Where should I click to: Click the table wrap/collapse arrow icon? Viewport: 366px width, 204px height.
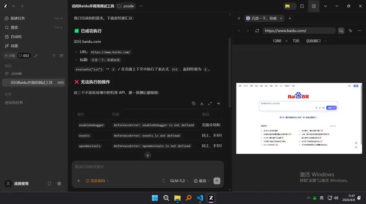click(x=218, y=103)
